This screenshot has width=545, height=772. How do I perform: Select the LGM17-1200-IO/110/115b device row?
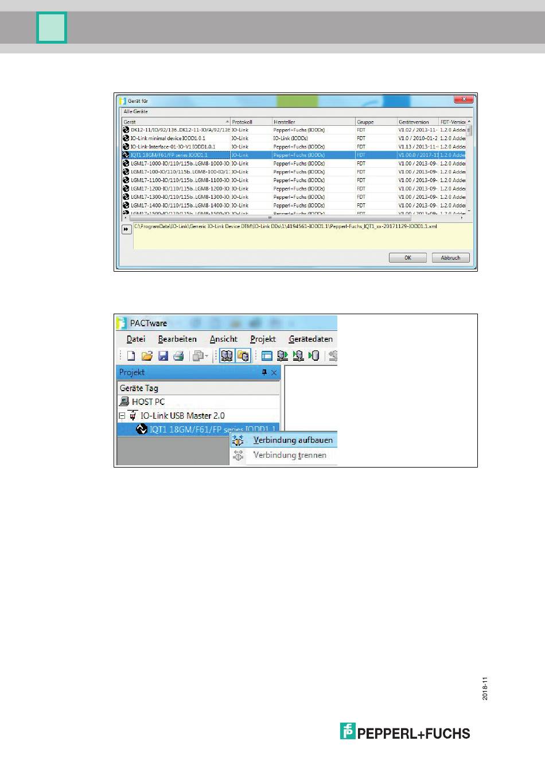click(x=294, y=188)
